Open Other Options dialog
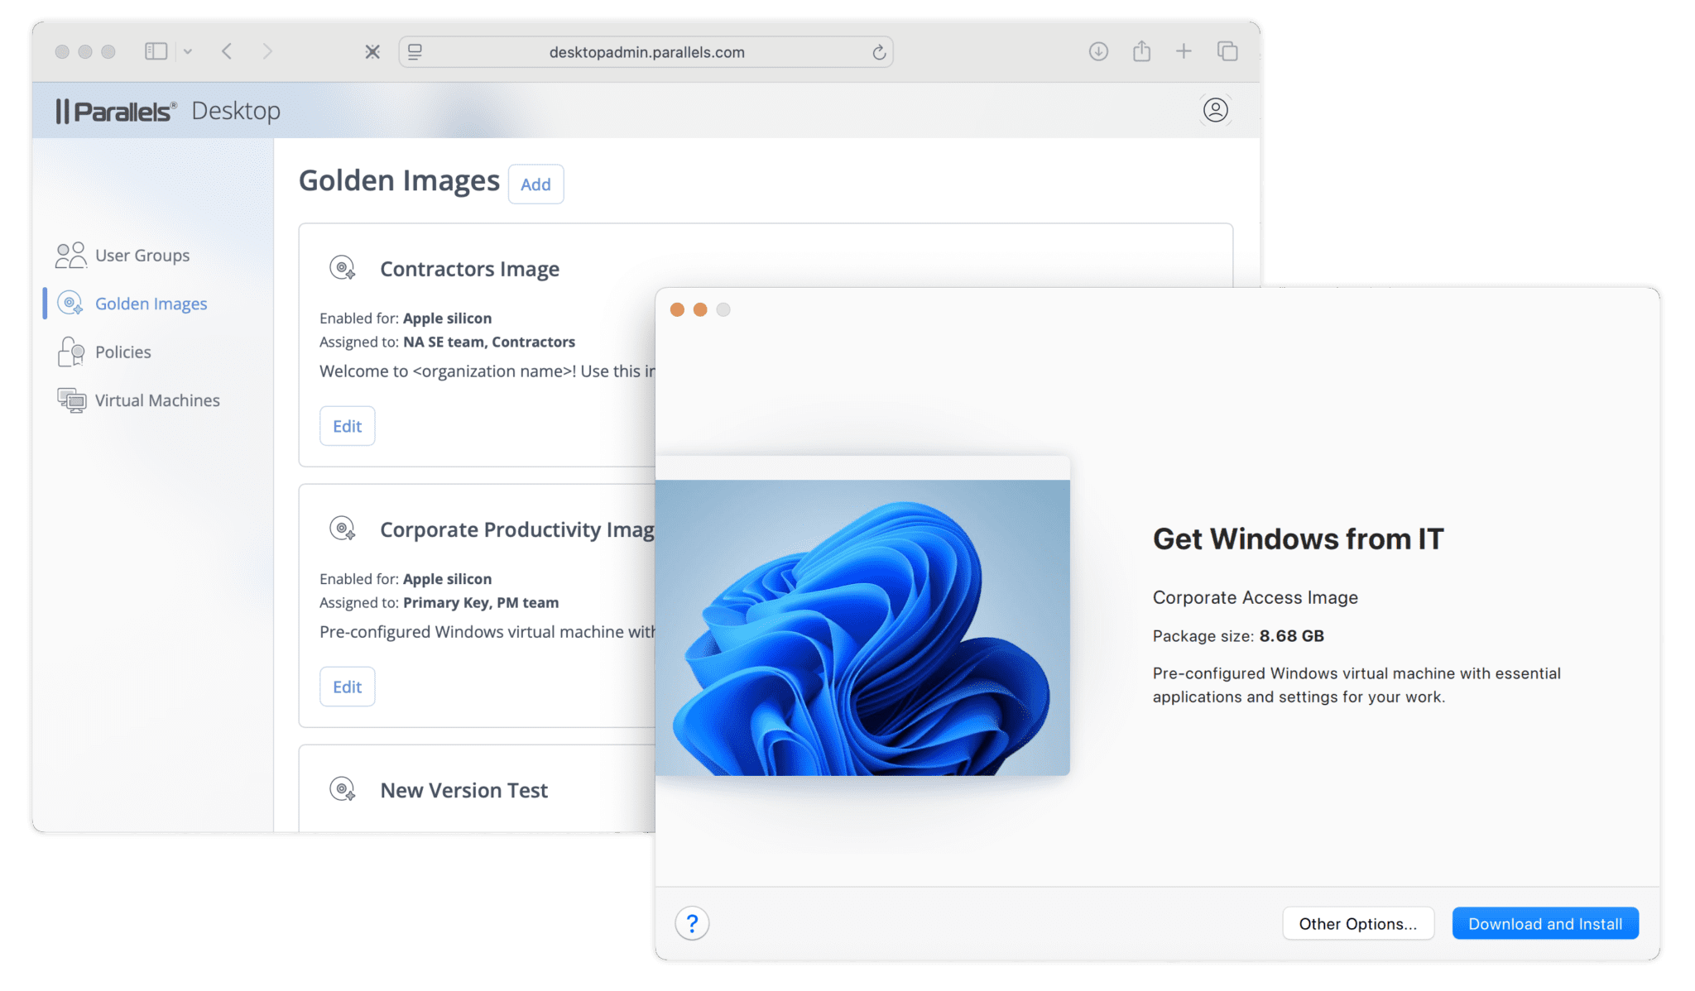The width and height of the screenshot is (1695, 991). coord(1357,923)
